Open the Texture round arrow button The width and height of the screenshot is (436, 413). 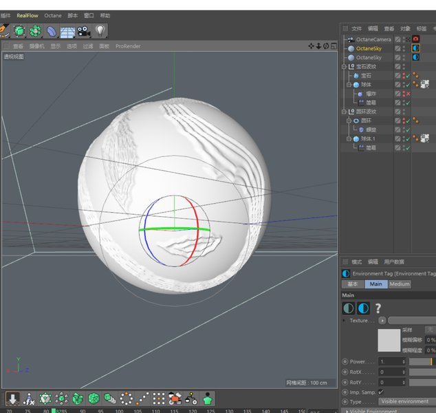click(x=382, y=321)
